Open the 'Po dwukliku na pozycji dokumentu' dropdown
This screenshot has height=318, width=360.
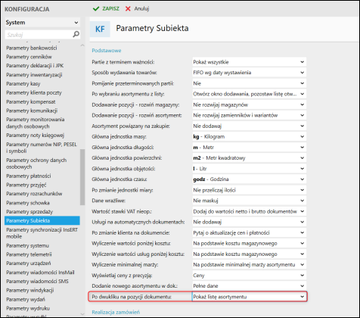click(x=249, y=297)
